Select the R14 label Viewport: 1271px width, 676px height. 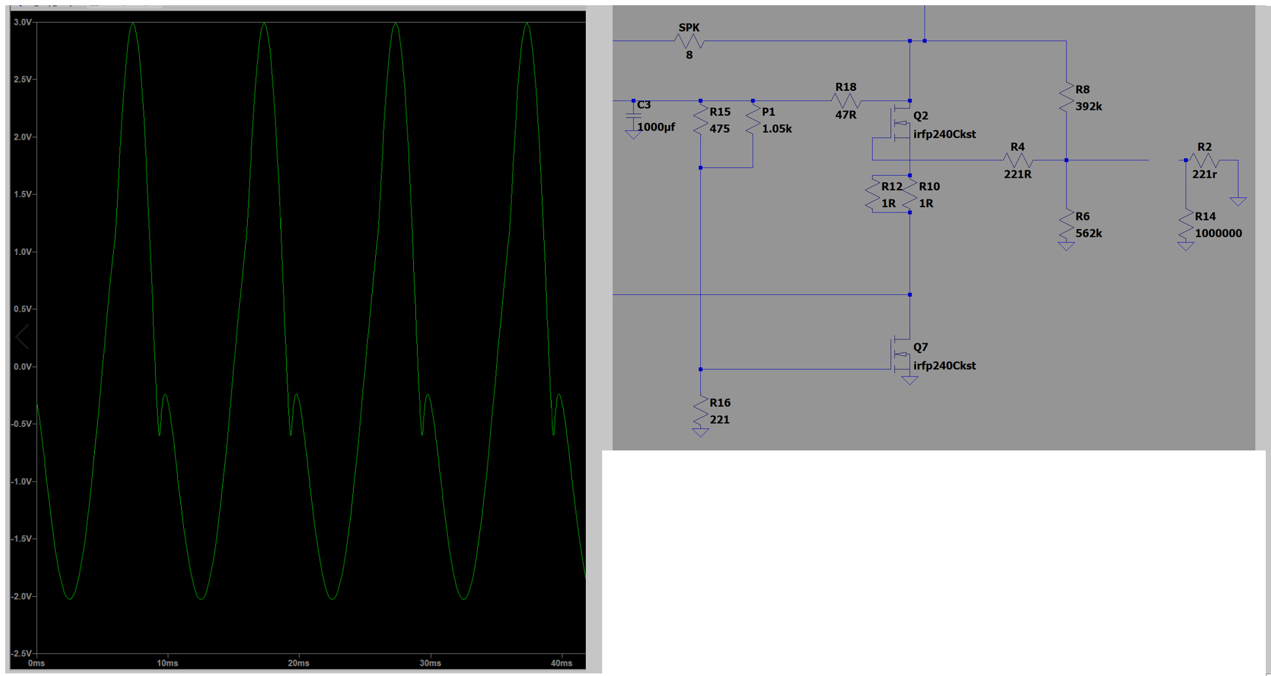pyautogui.click(x=1205, y=216)
